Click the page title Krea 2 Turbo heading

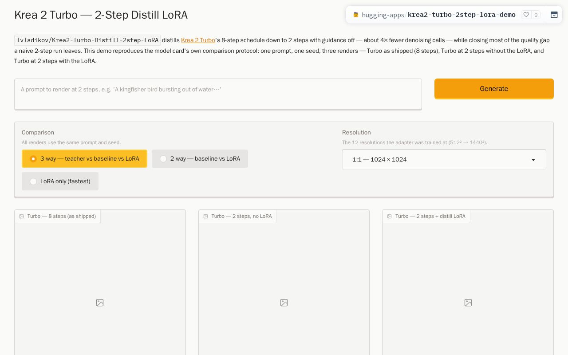[x=101, y=15]
